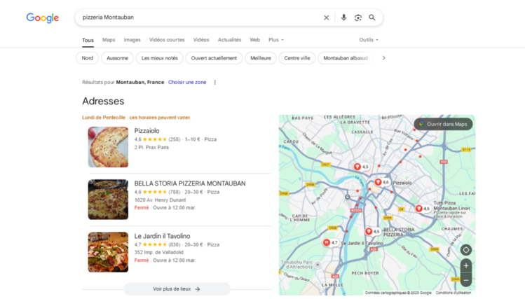This screenshot has height=299, width=525.
Task: Center the map on my location
Action: (x=466, y=250)
